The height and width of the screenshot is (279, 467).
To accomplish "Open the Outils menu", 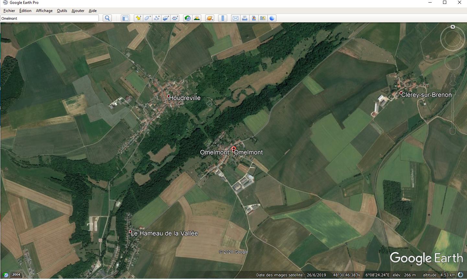I will [x=62, y=11].
